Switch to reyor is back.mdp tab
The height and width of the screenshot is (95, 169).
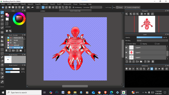(x=75, y=11)
